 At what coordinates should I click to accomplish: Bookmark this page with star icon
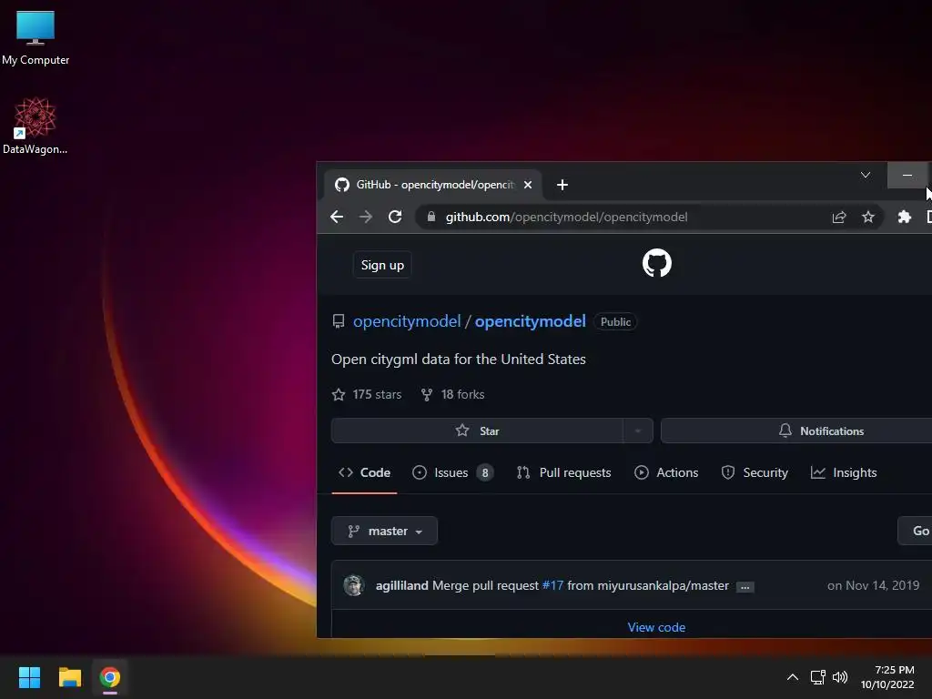coord(867,217)
